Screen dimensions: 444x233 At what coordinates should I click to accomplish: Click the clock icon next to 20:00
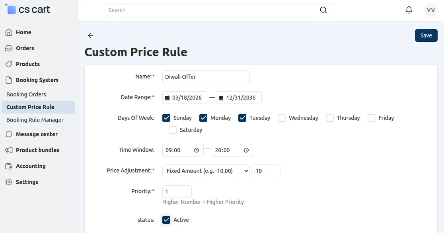coord(246,150)
